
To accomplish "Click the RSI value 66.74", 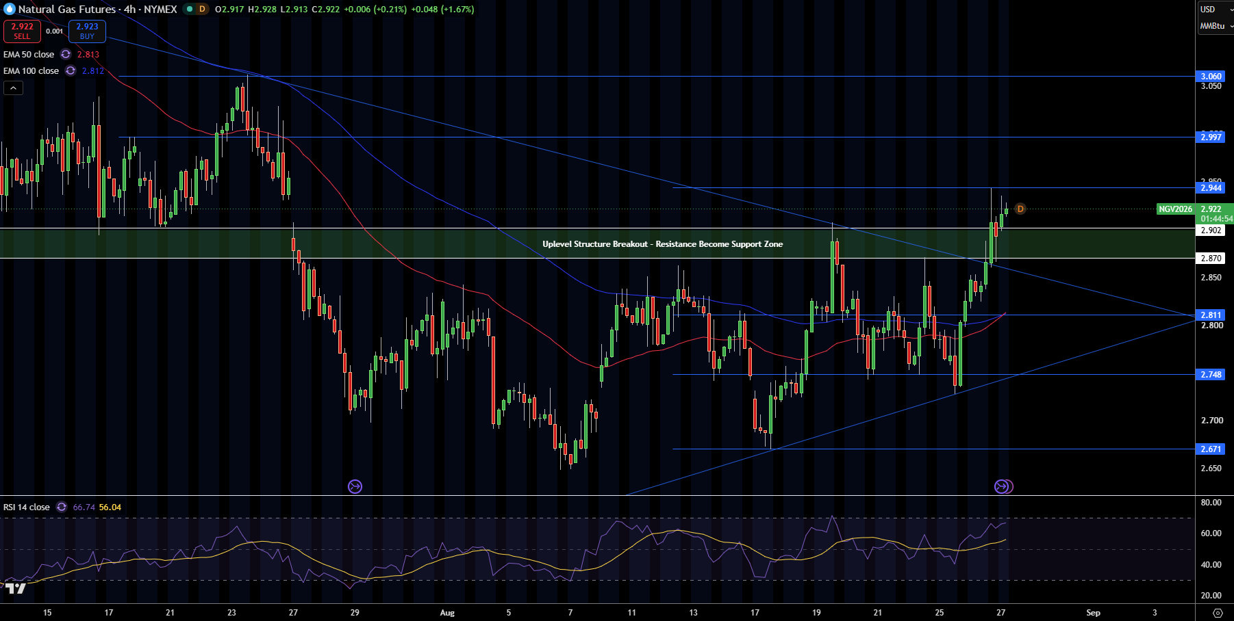I will pyautogui.click(x=84, y=507).
